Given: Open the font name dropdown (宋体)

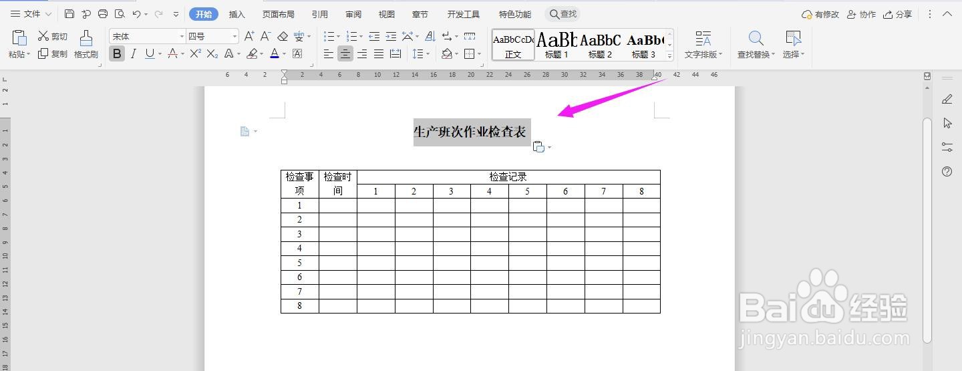Looking at the screenshot, I should pos(181,36).
